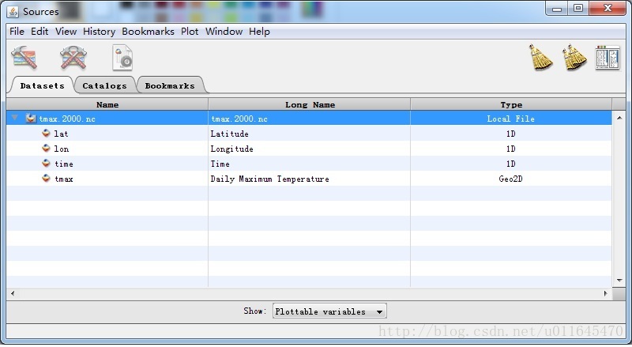
Task: Click the horizontal scrollbar right arrow
Action: pos(605,293)
